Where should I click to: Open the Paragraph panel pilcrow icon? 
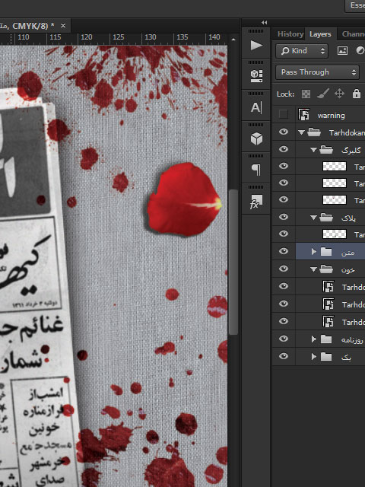(256, 170)
